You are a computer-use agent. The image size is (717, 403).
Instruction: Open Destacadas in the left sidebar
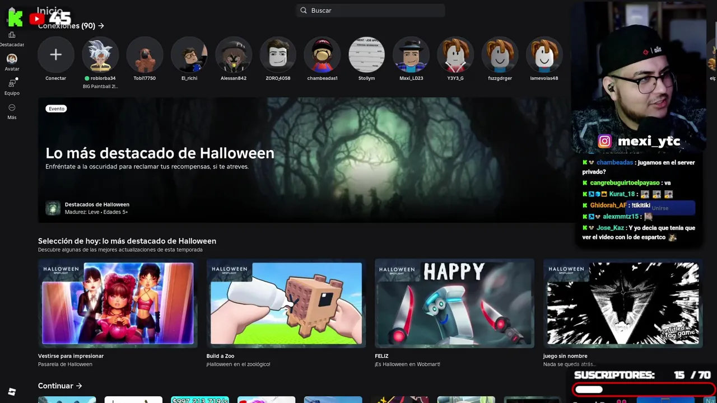[x=12, y=39]
